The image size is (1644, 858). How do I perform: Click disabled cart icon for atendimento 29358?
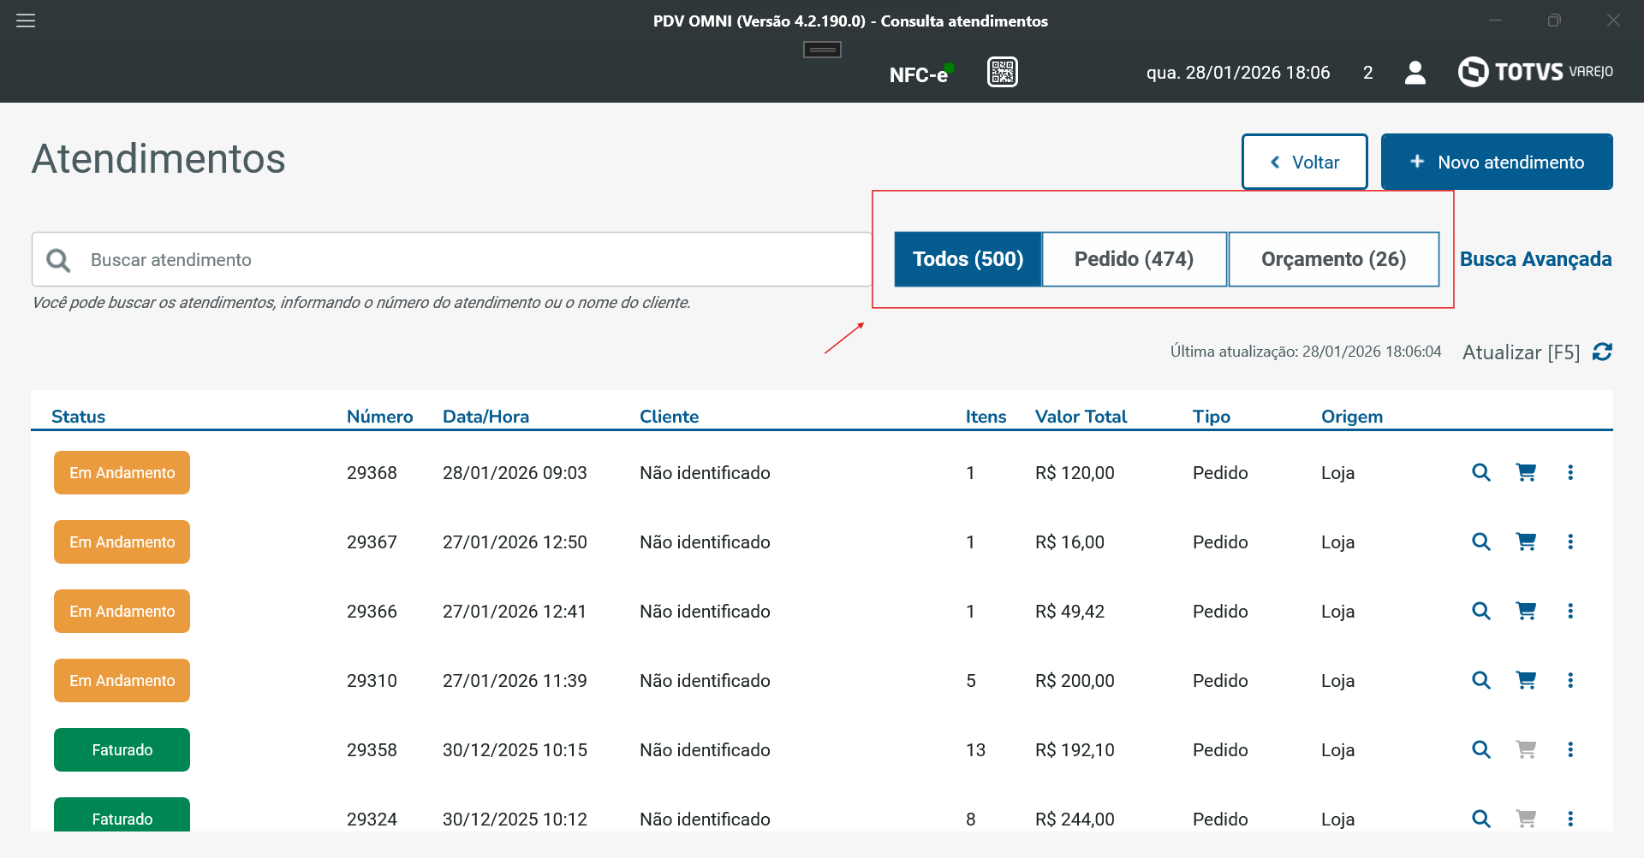click(x=1526, y=749)
